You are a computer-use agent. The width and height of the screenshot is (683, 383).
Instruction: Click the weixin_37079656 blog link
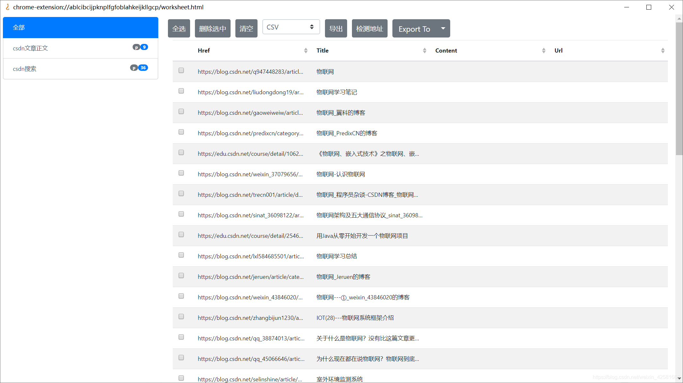[x=250, y=174]
